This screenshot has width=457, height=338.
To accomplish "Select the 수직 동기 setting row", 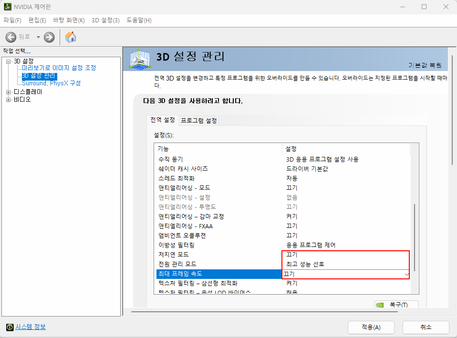I will point(283,159).
